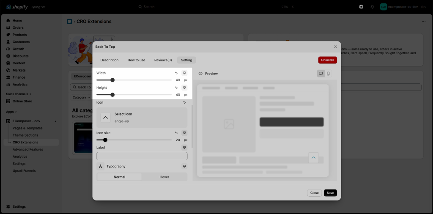Click the Icon size slider handle
The width and height of the screenshot is (433, 214).
click(x=105, y=140)
